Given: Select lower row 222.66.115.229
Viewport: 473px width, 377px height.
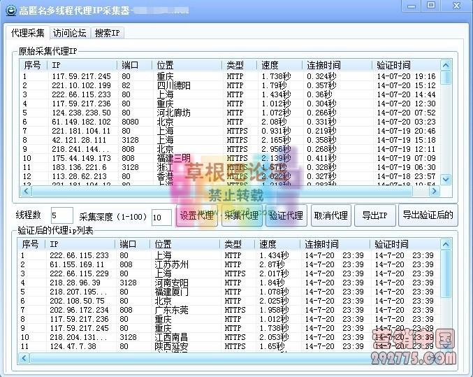Looking at the screenshot, I should click(229, 273).
